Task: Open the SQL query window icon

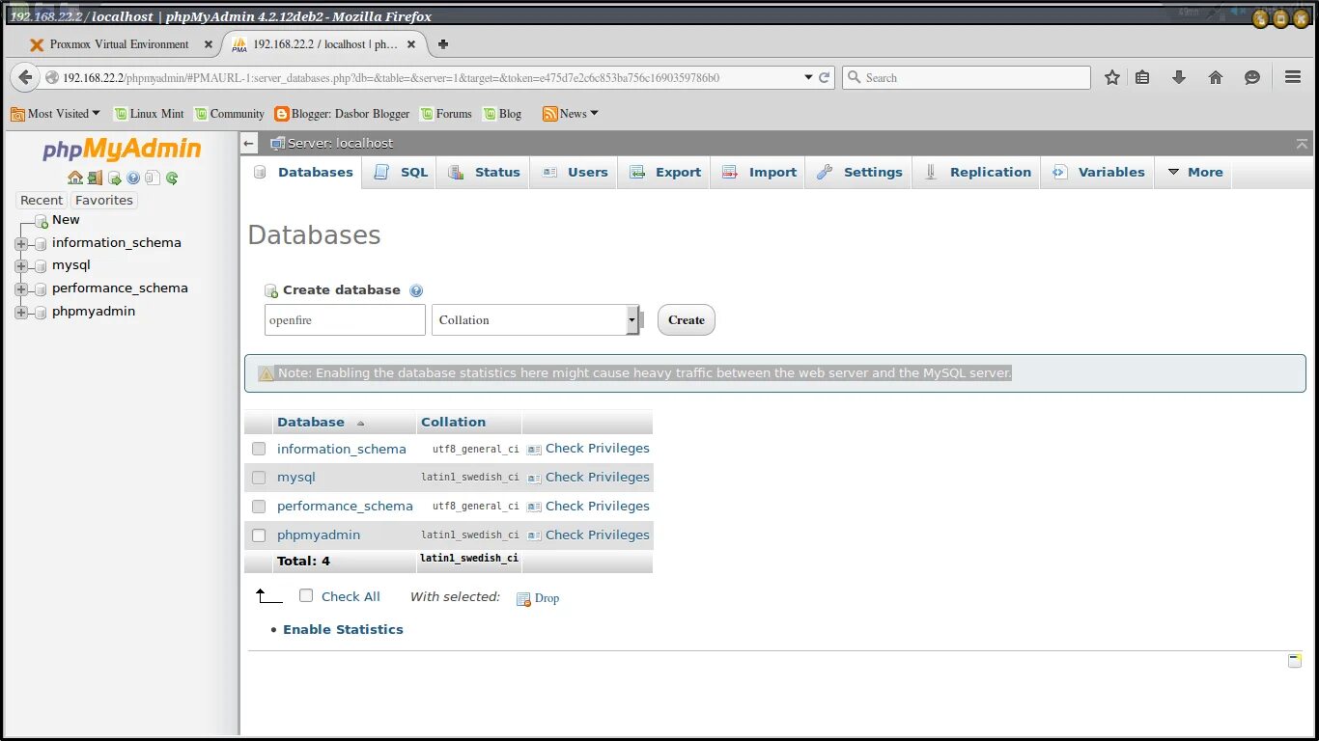Action: click(x=116, y=178)
